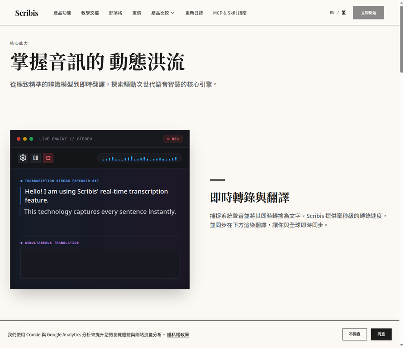
Task: Click the audio waveform meter
Action: coord(139,158)
